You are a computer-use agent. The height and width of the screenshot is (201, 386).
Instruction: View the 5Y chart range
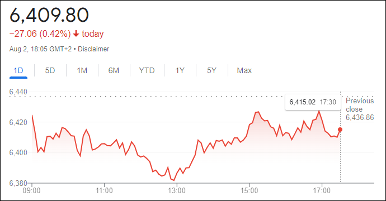[x=211, y=70]
